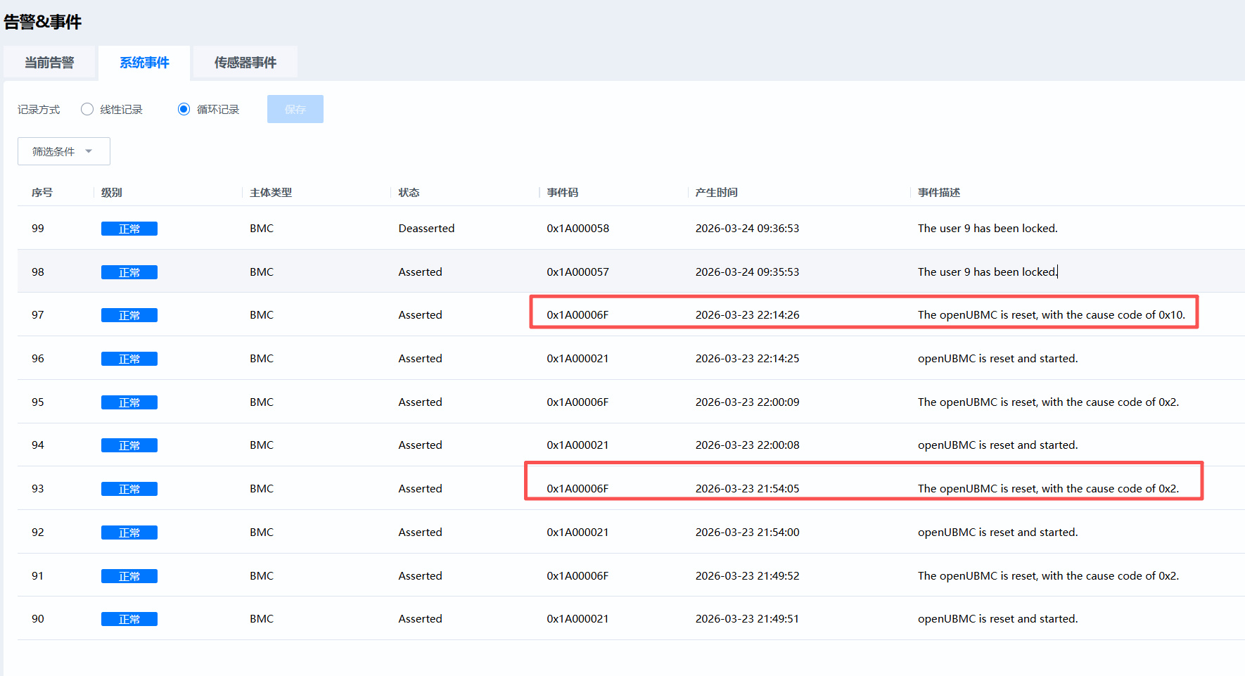
Task: Expand the 筛选条件 dropdown
Action: tap(63, 151)
